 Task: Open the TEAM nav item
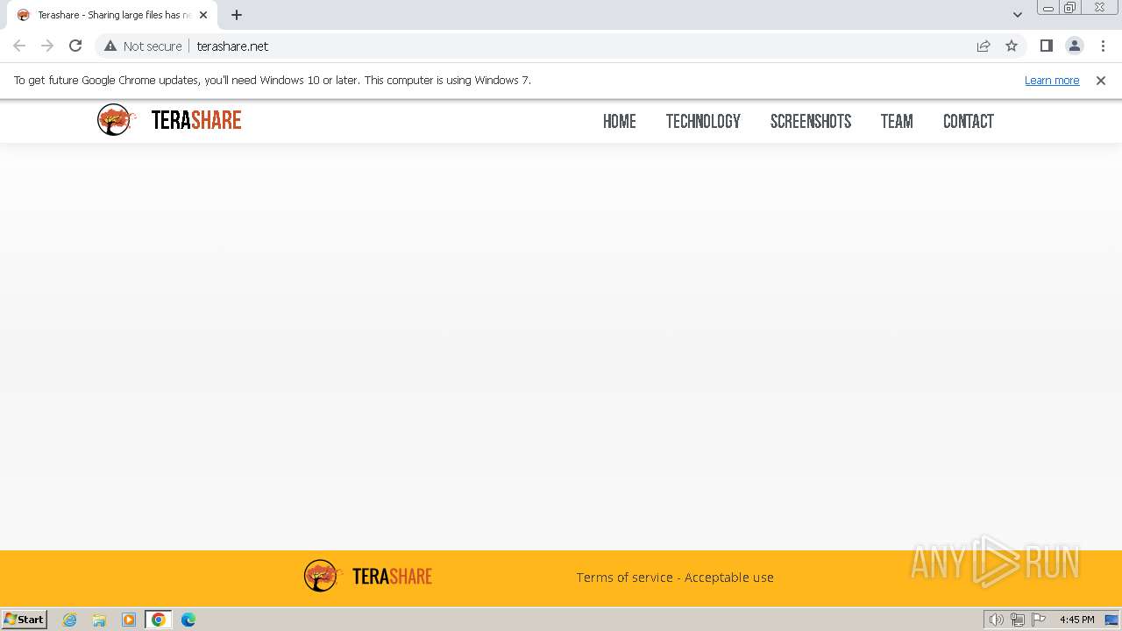(x=897, y=122)
